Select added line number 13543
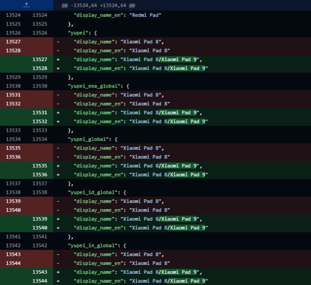The image size is (311, 285). click(x=40, y=272)
